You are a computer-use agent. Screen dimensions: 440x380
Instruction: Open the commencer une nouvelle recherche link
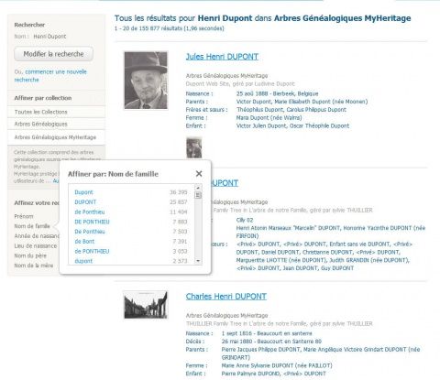(x=50, y=76)
